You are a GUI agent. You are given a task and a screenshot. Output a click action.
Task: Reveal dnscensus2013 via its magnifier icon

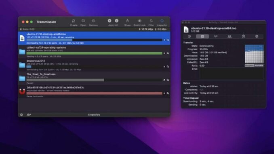pyautogui.click(x=168, y=67)
